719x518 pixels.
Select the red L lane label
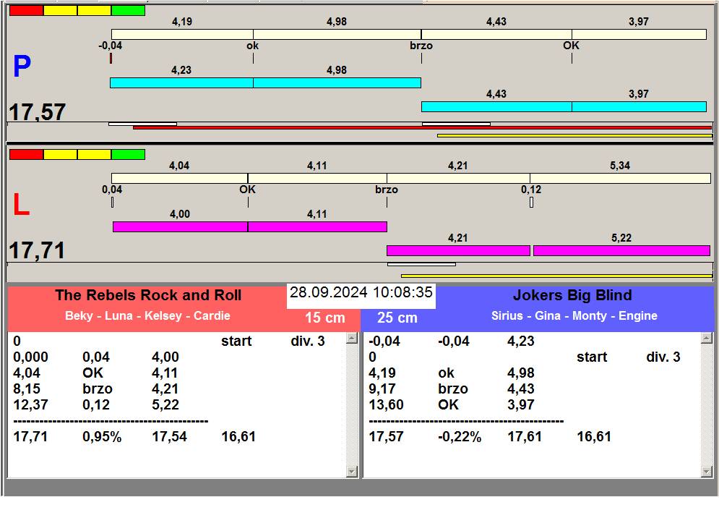click(21, 205)
